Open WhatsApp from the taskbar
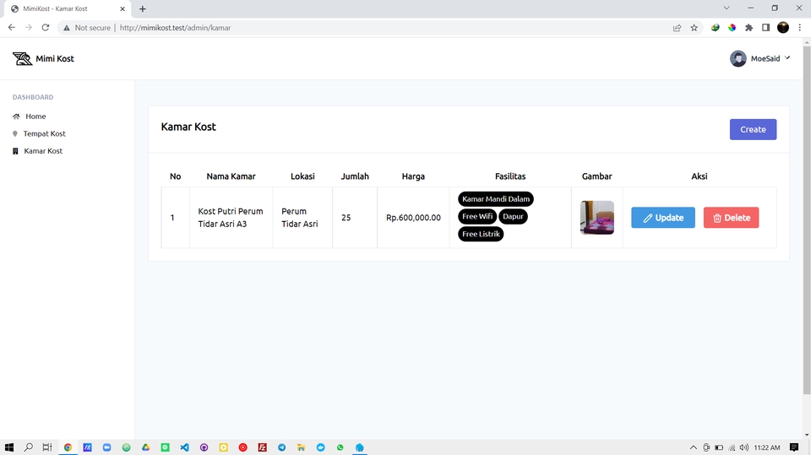Viewport: 811px width, 455px height. (x=340, y=447)
